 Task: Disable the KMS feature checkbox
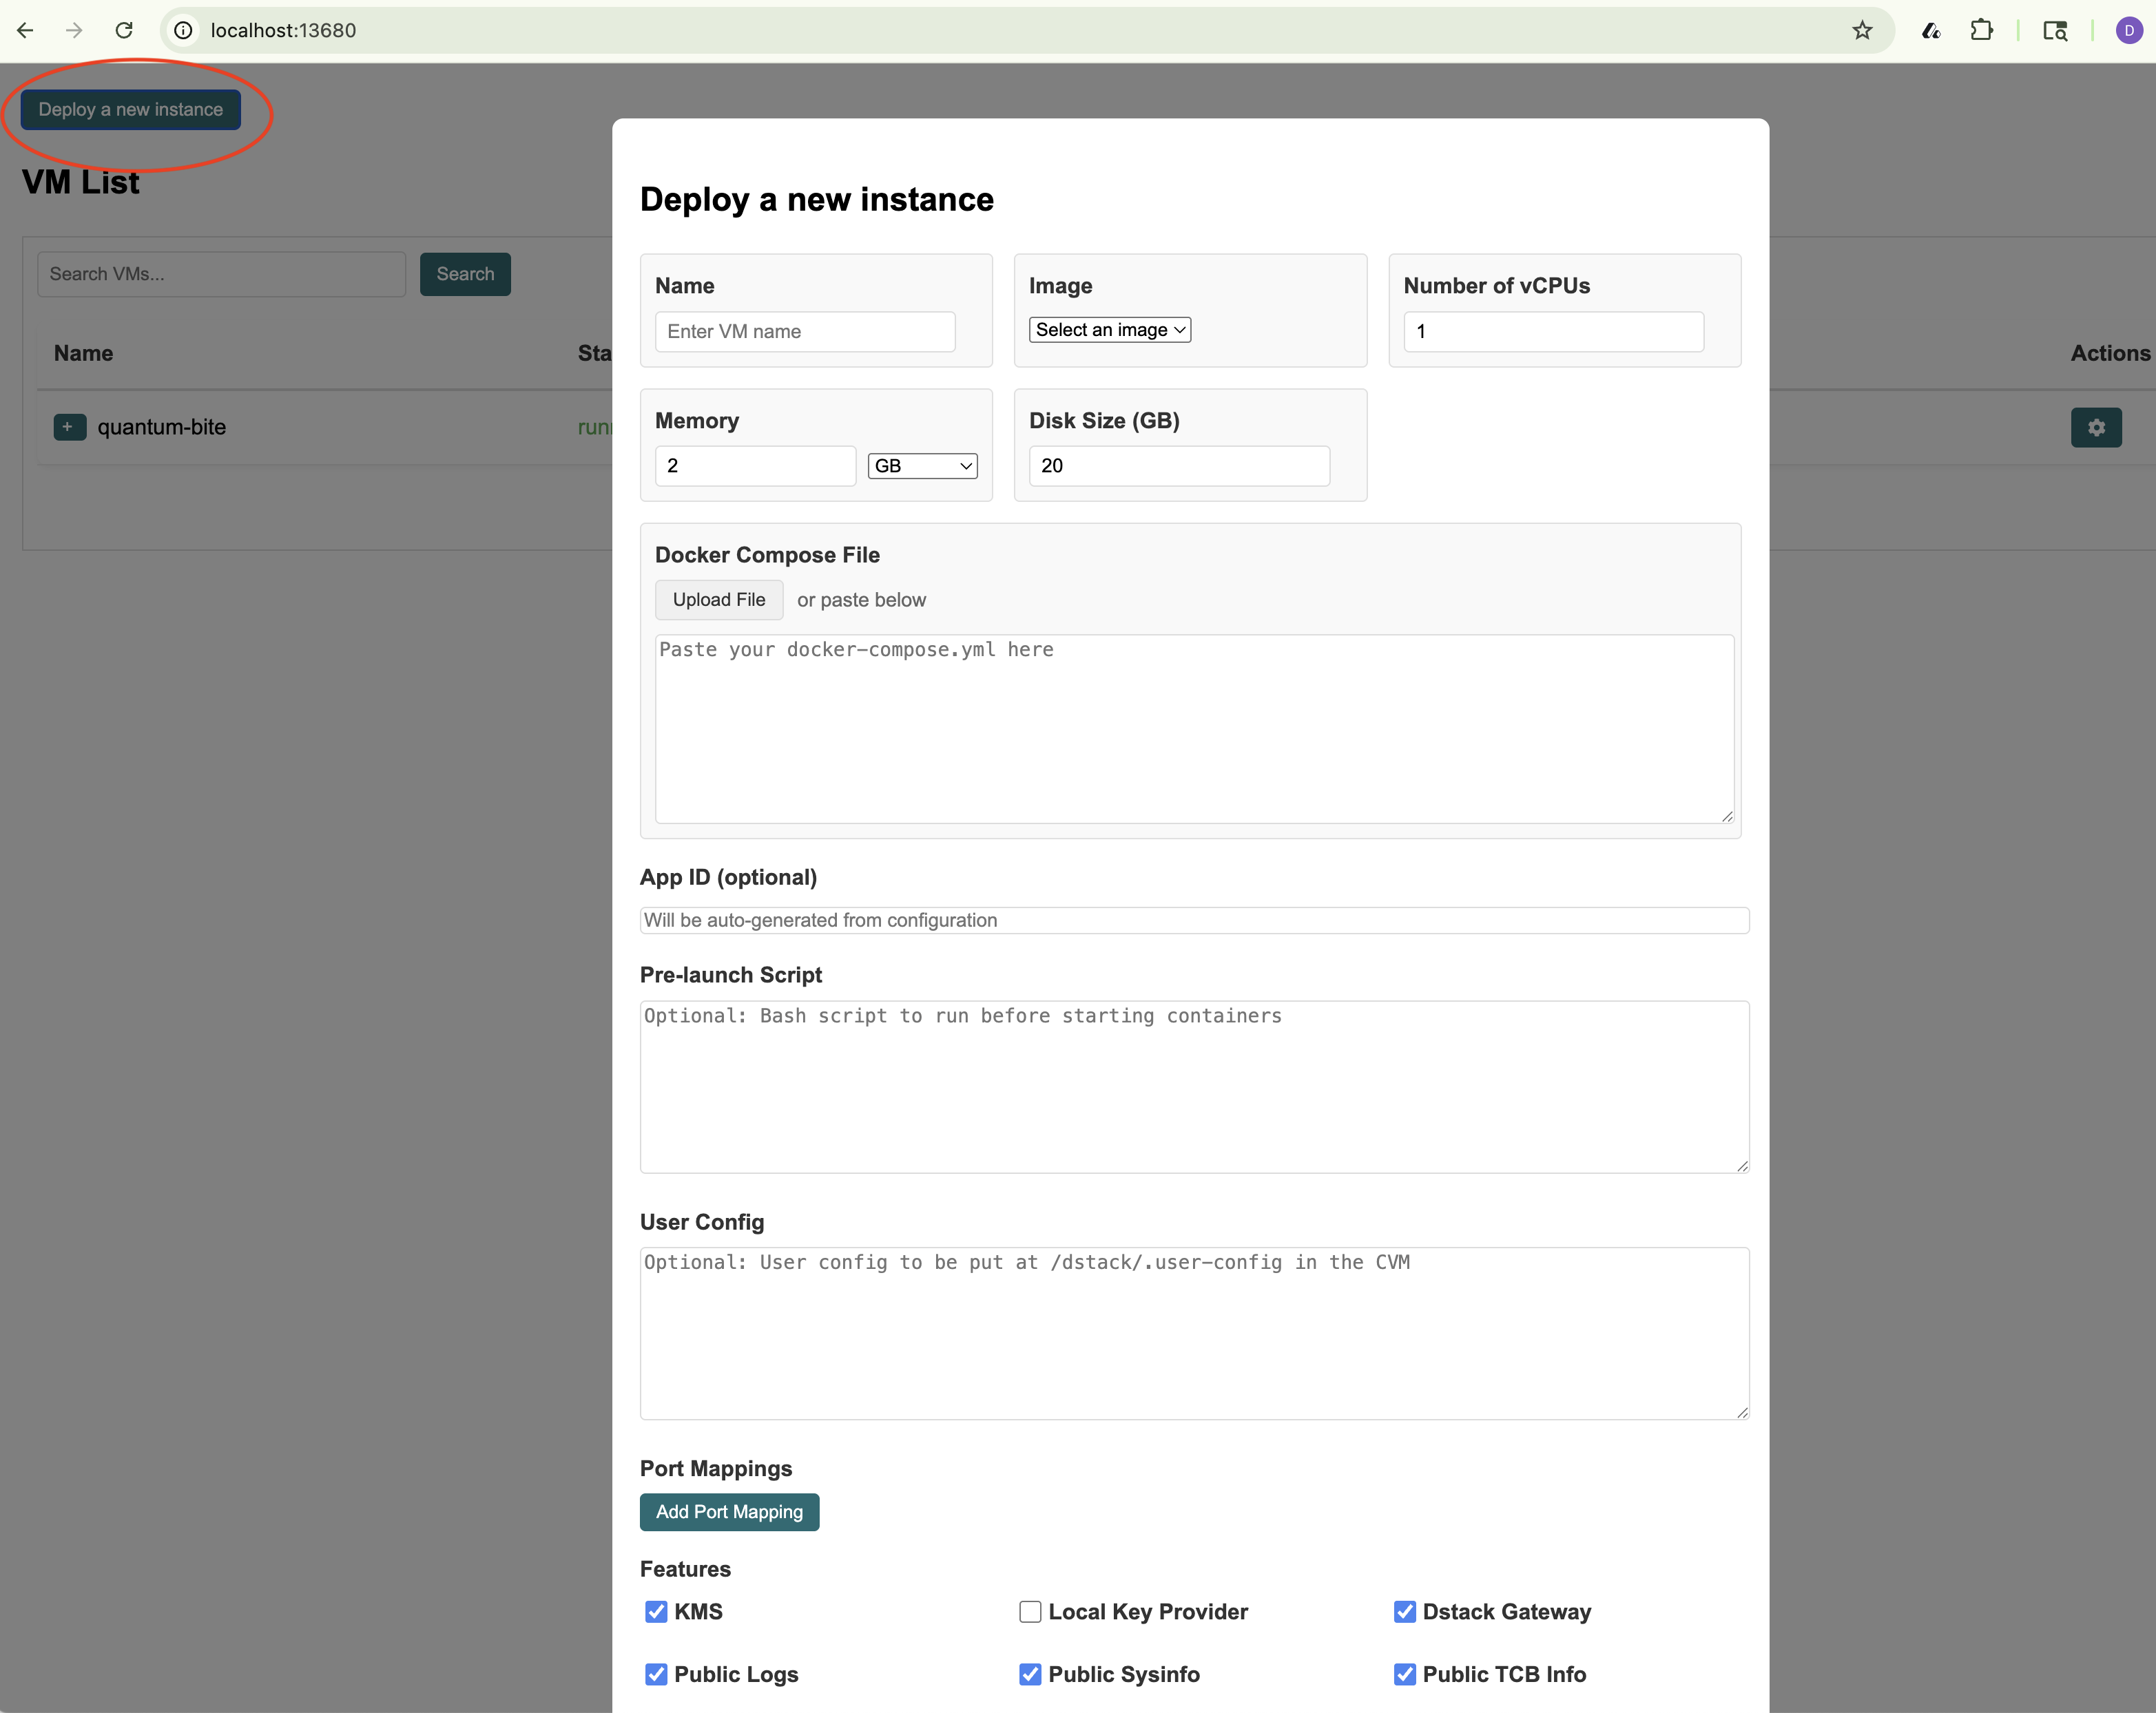pyautogui.click(x=656, y=1611)
